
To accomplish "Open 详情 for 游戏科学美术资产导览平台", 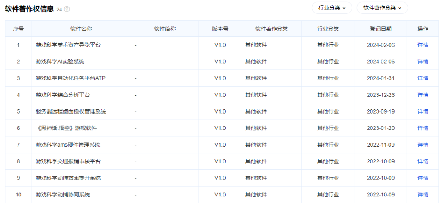I will pyautogui.click(x=423, y=45).
